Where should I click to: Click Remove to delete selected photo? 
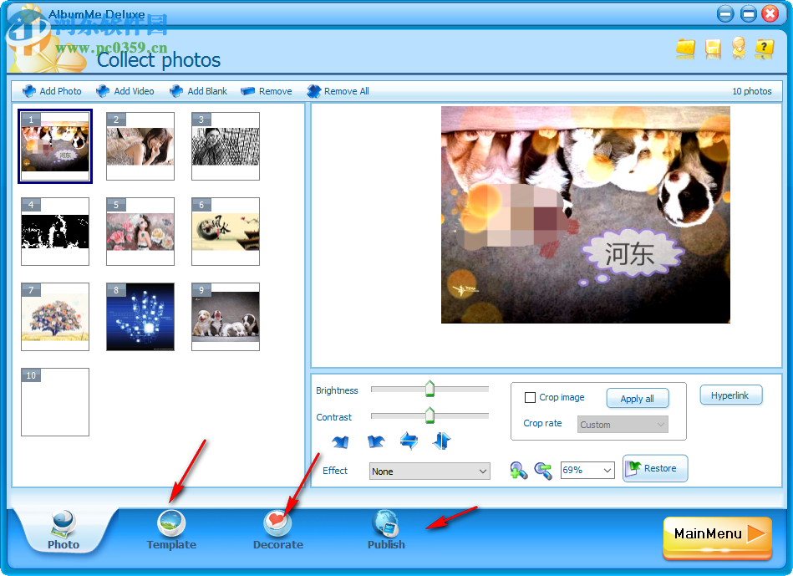(x=267, y=91)
